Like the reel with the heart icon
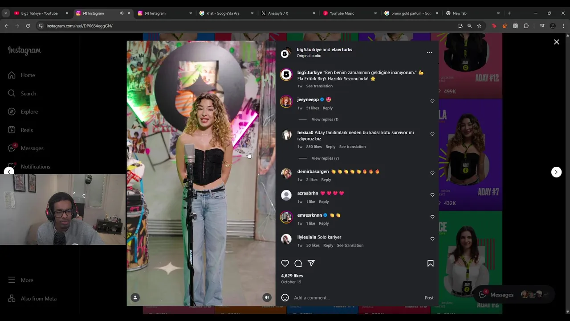Screen dimensions: 570x321 pos(285,263)
